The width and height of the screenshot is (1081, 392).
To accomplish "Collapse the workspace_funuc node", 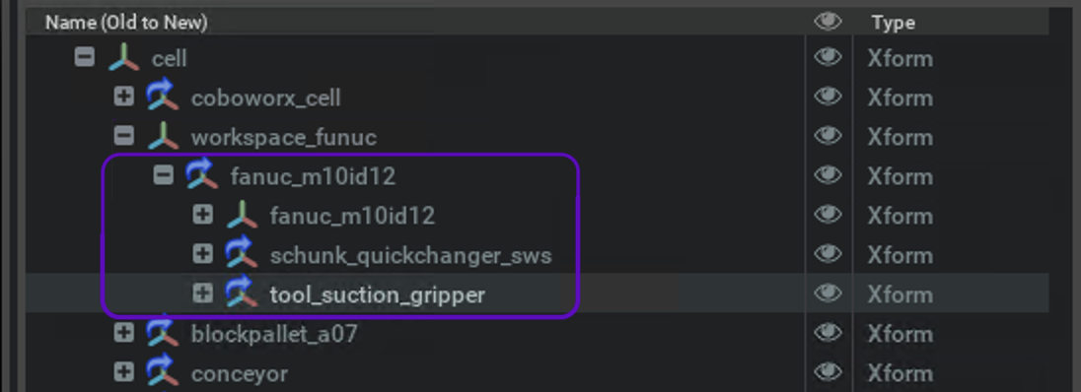I will pos(123,136).
